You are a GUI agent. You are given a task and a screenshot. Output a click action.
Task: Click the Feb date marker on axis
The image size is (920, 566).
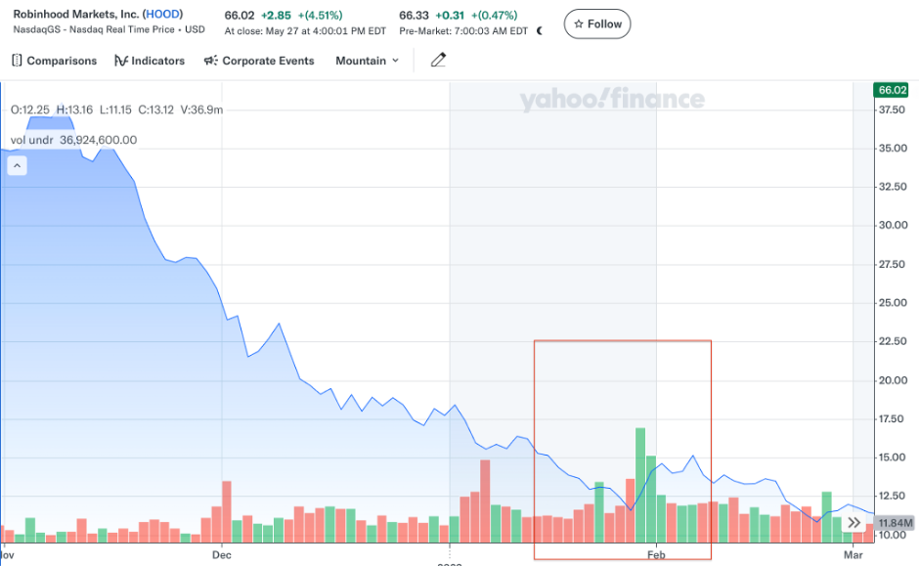click(656, 554)
